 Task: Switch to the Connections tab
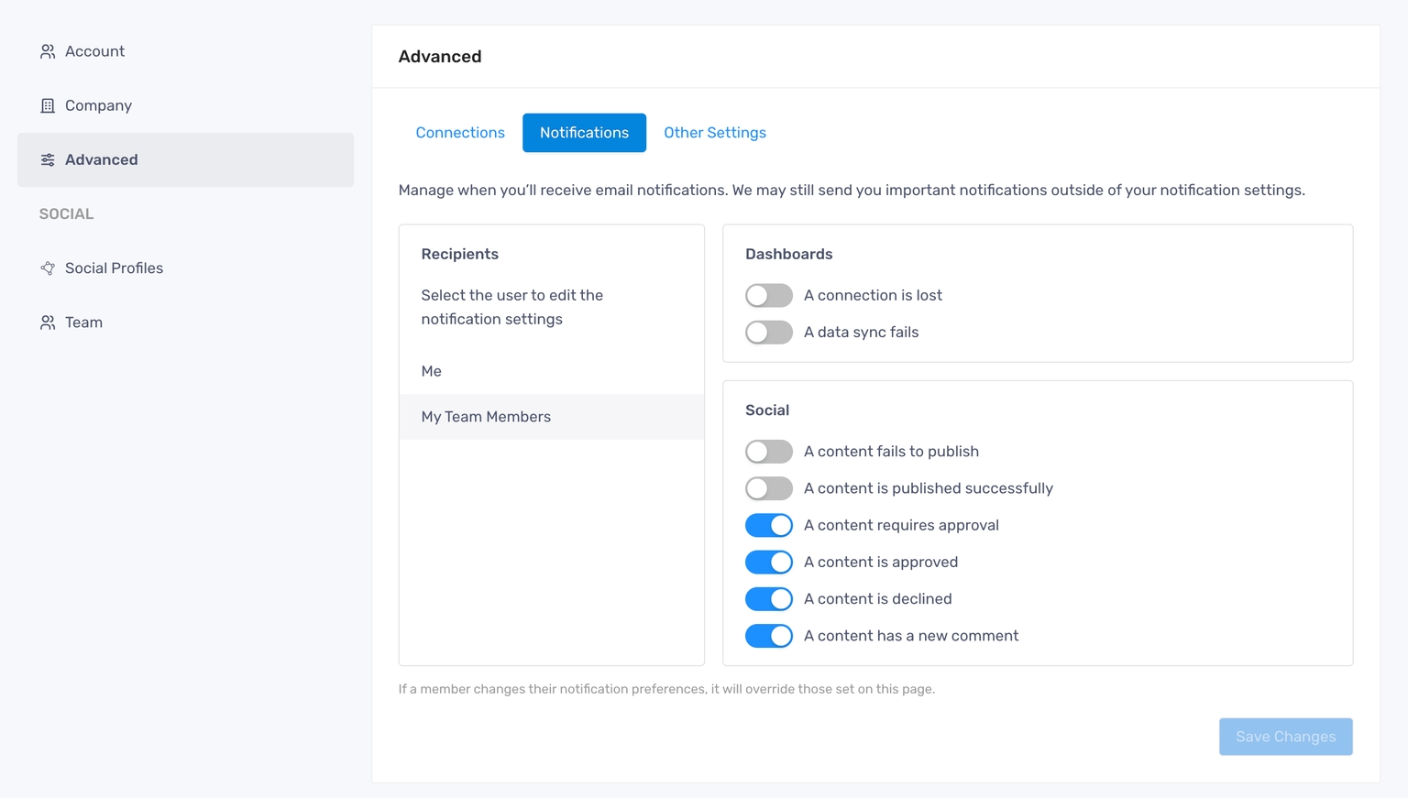(460, 133)
